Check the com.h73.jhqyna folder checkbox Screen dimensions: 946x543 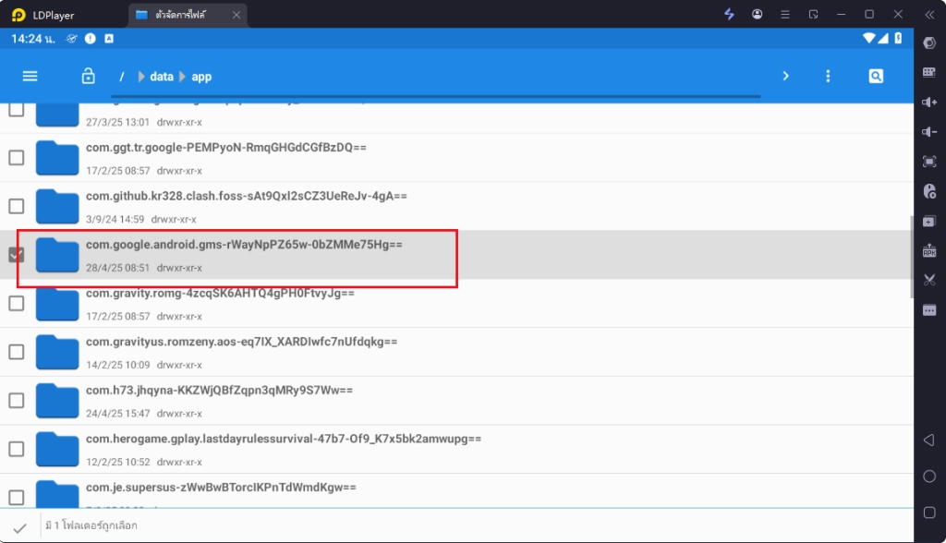(17, 401)
